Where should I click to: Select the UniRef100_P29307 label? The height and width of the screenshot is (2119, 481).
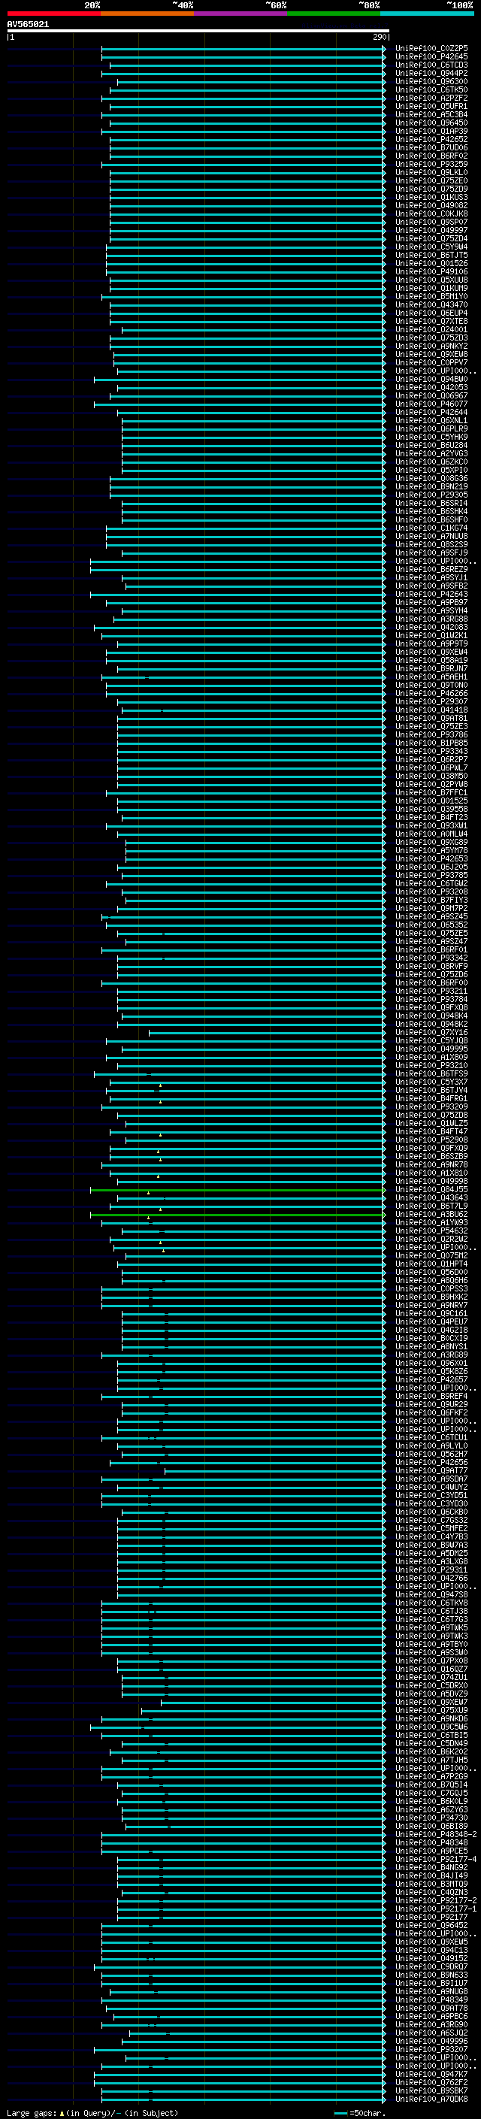click(431, 701)
